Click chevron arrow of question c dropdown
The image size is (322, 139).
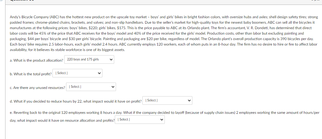113,87
